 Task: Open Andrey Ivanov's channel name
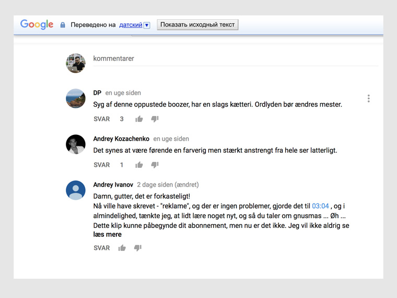pos(113,185)
